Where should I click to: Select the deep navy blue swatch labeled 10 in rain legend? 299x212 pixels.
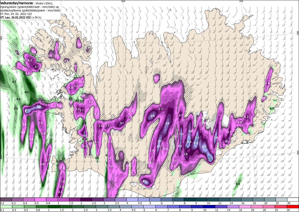pos(209,207)
